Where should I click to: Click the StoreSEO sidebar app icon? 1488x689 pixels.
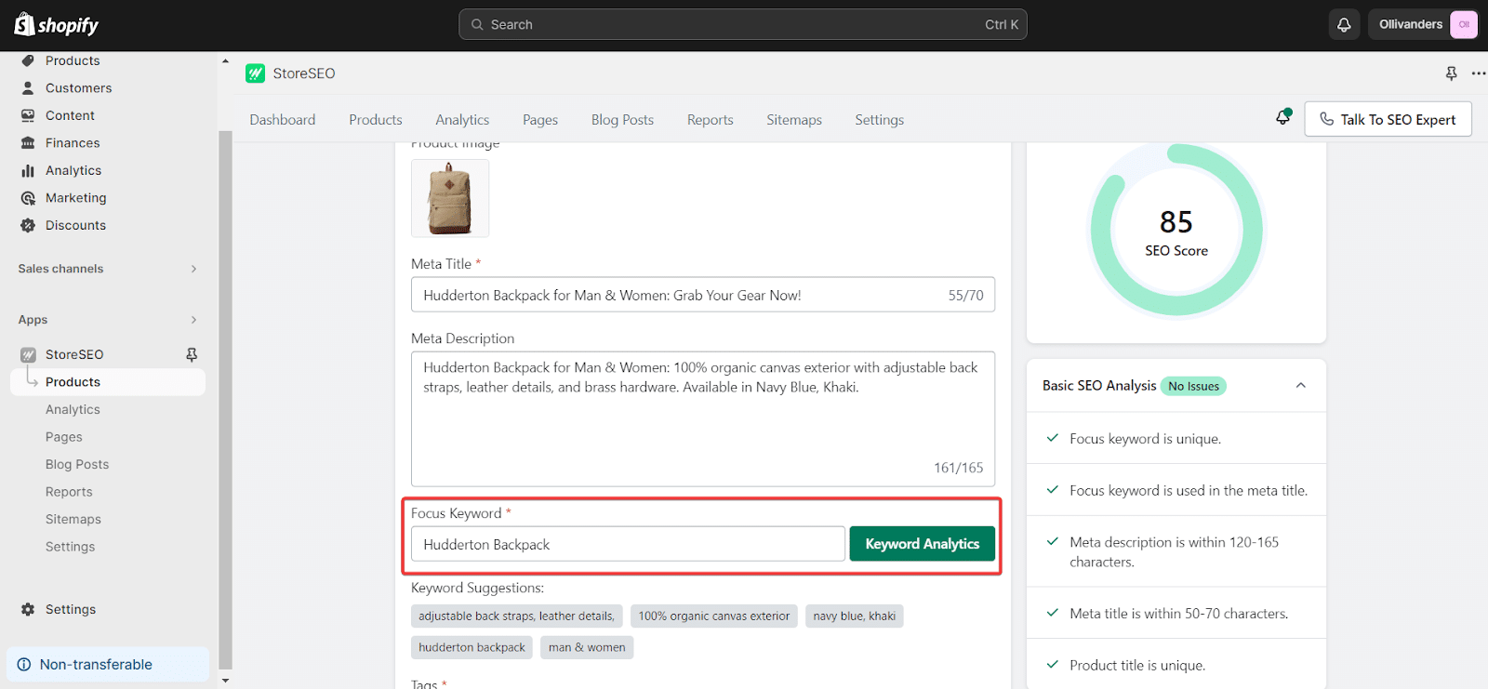(28, 354)
